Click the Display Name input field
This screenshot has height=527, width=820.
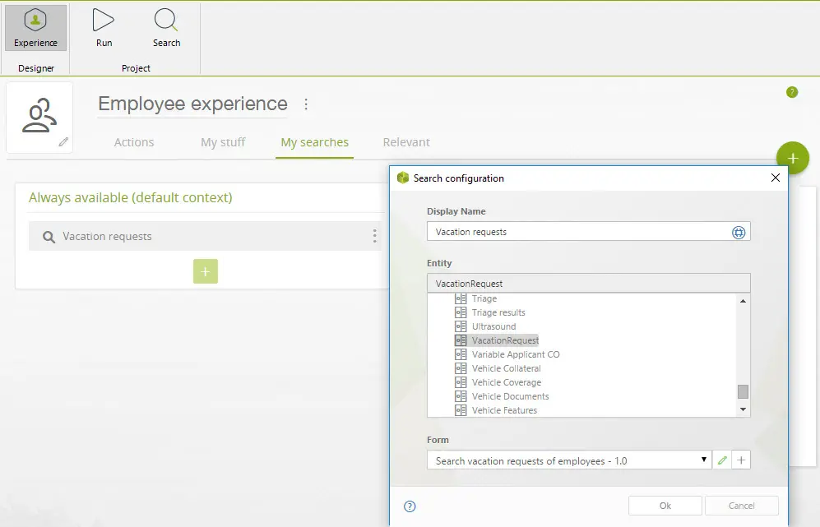click(588, 232)
